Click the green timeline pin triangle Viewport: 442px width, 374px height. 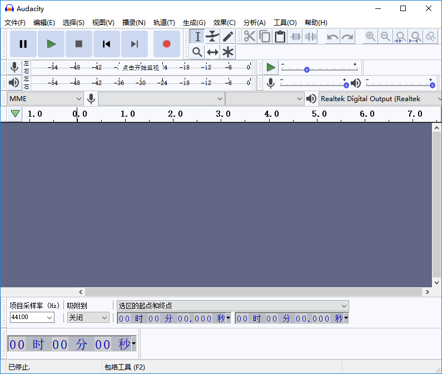coord(15,114)
